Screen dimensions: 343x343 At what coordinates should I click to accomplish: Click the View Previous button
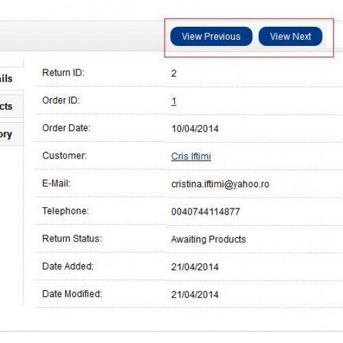pyautogui.click(x=211, y=36)
